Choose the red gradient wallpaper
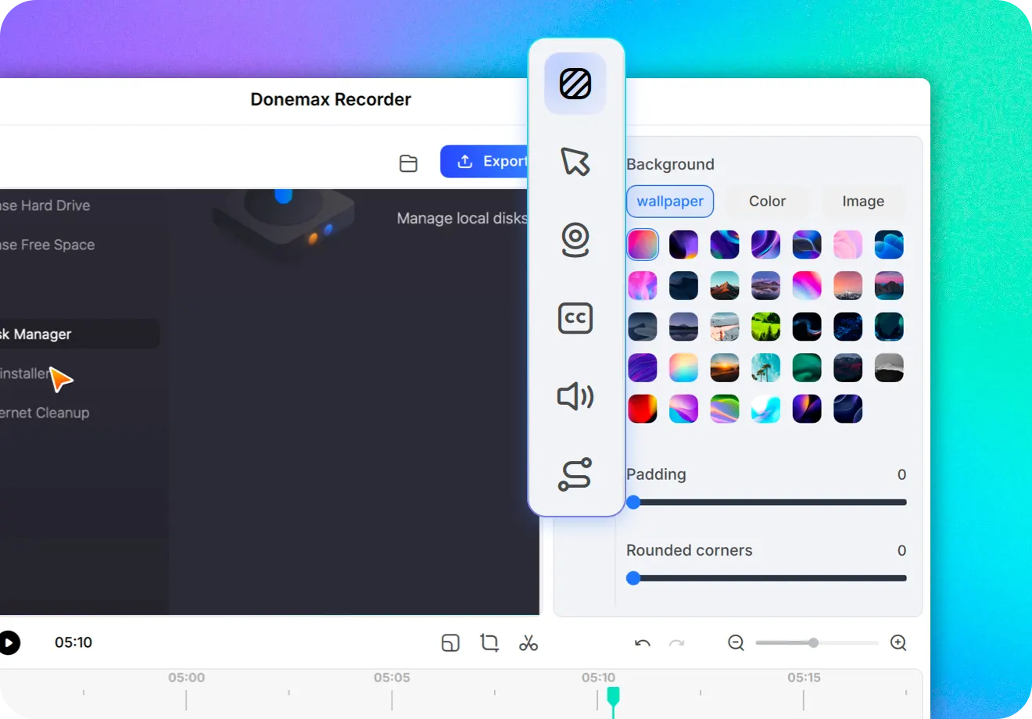The width and height of the screenshot is (1032, 719). click(x=643, y=408)
